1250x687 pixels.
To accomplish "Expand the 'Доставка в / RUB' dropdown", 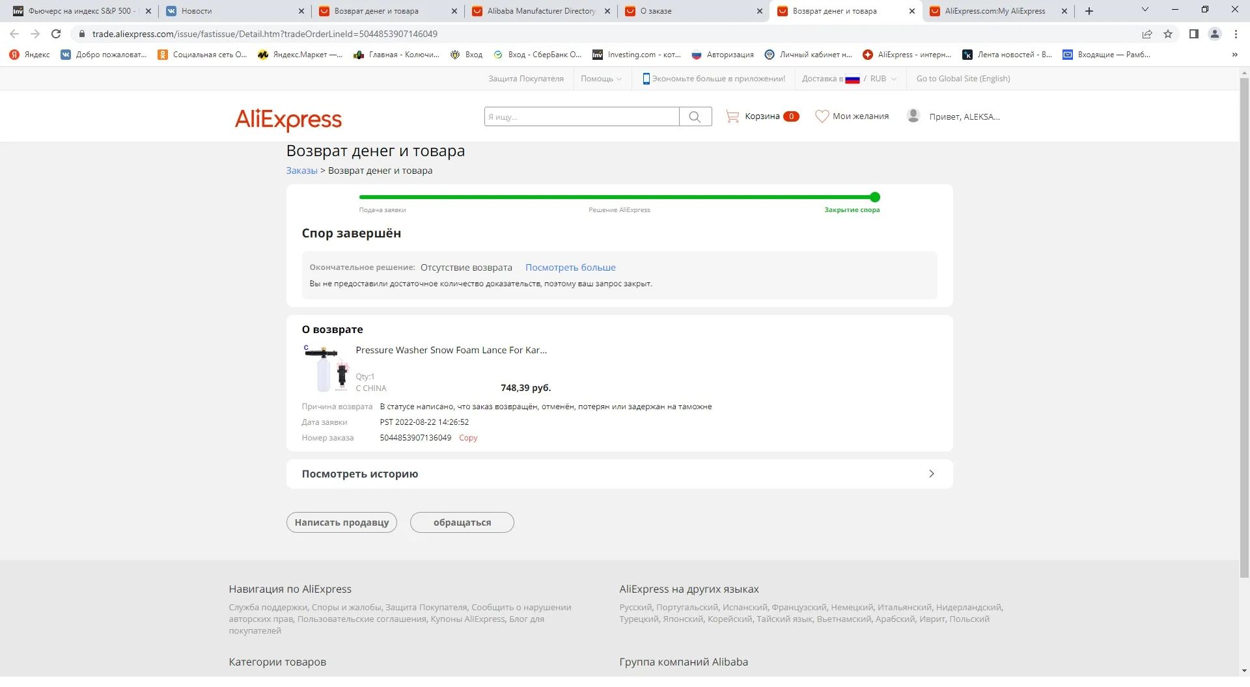I will [849, 79].
